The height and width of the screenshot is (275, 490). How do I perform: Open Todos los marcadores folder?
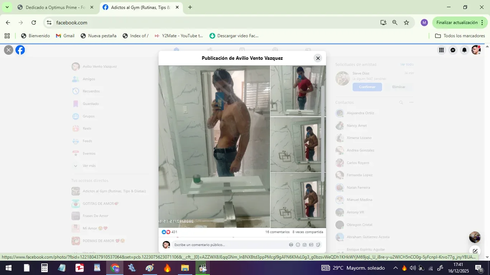pyautogui.click(x=460, y=36)
